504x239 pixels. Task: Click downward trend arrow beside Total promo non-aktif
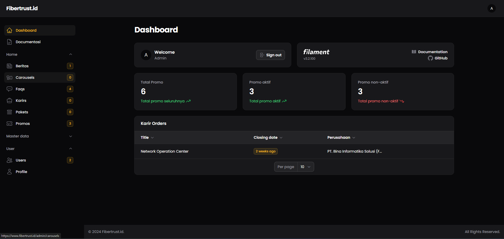(402, 101)
